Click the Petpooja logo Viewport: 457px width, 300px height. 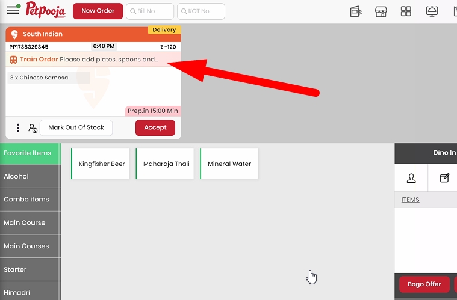tap(45, 10)
